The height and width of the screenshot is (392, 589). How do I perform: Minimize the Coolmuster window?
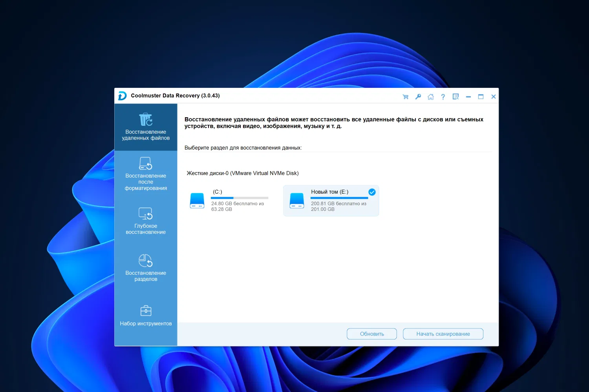468,97
